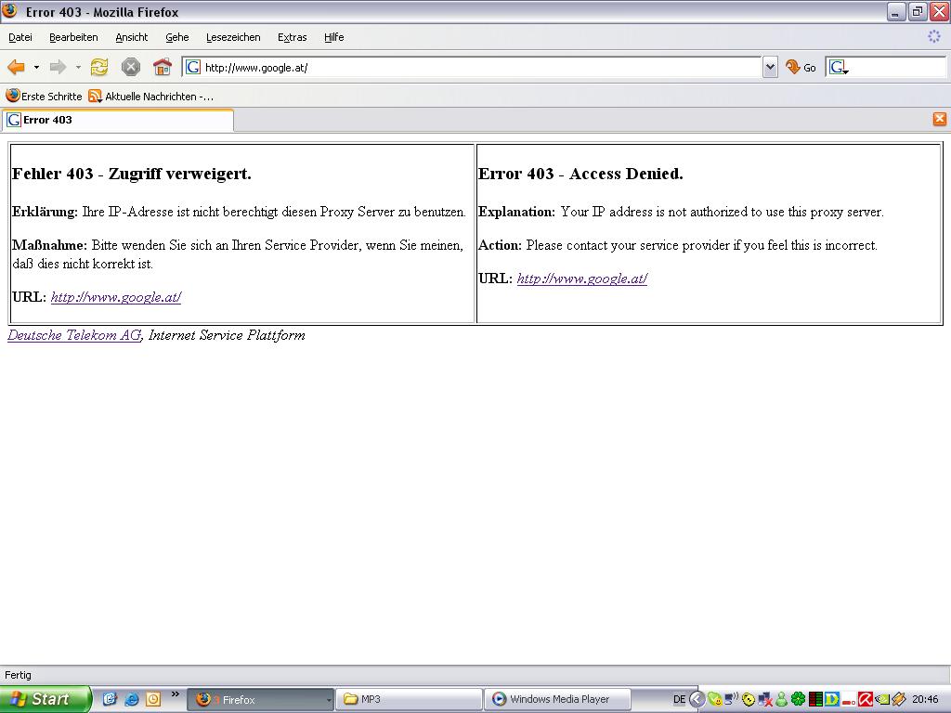Click the 'Fehler 403 - Zugriff verweigert.' heading
The height and width of the screenshot is (713, 951).
tap(132, 174)
